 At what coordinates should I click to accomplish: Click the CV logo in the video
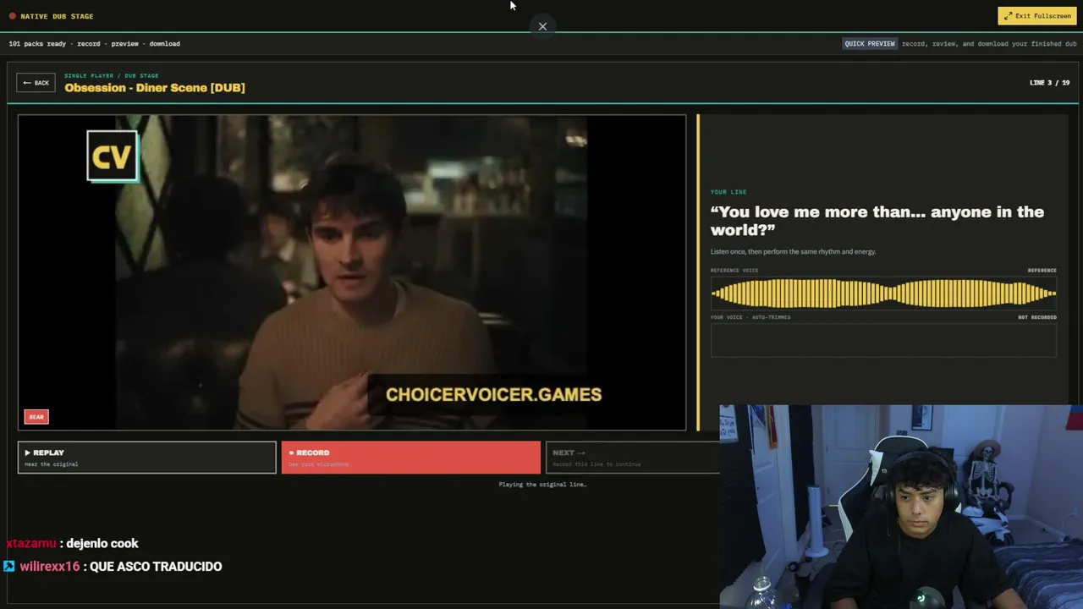(112, 156)
